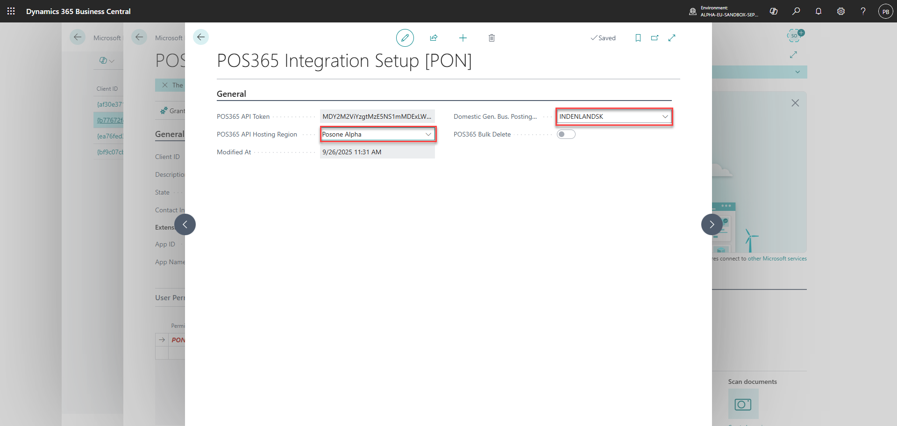Toggle POS365 Bulk Delete switch
Viewport: 897px width, 426px height.
tap(566, 134)
